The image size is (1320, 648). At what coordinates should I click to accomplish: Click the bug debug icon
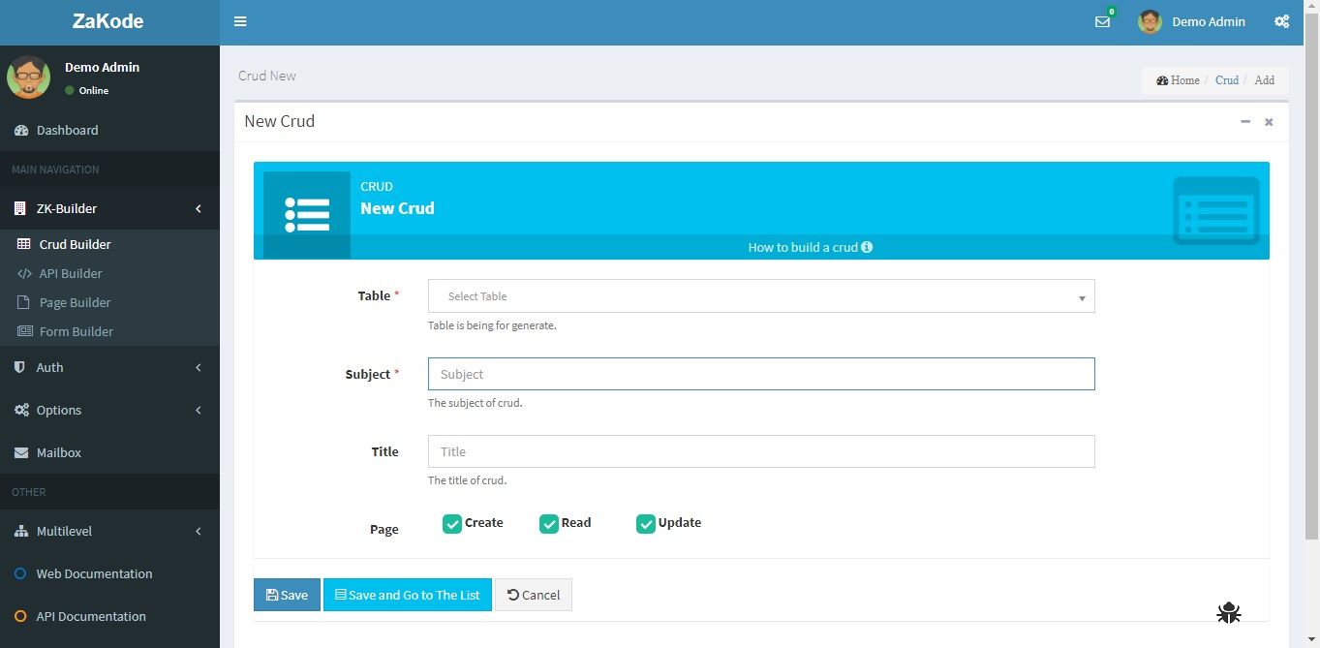[x=1228, y=612]
